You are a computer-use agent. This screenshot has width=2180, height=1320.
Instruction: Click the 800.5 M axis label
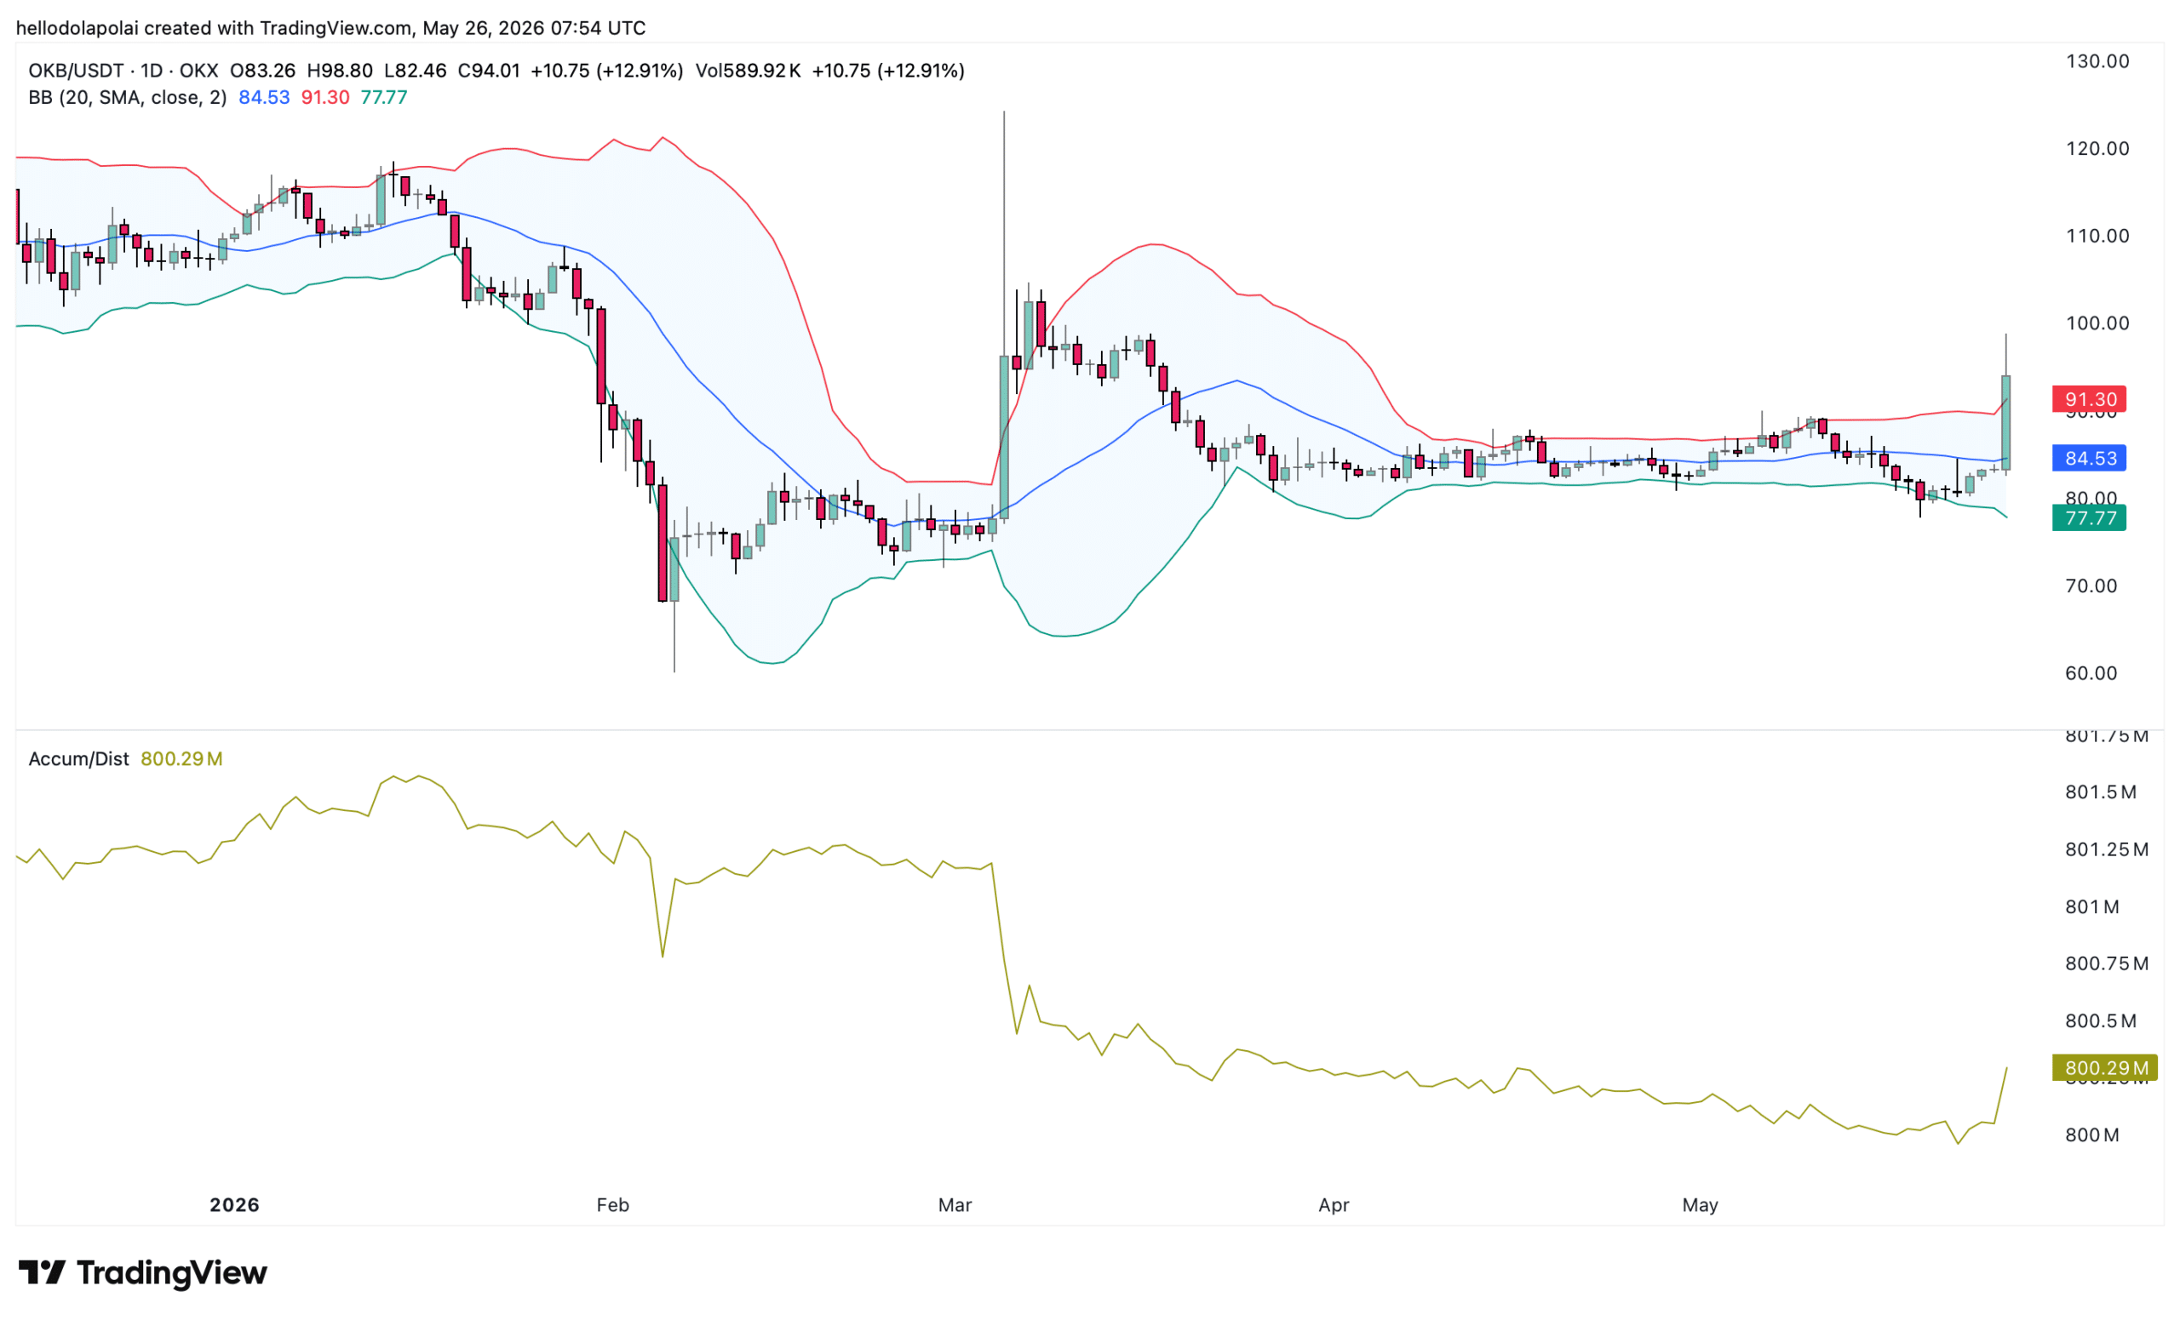pos(2100,1021)
